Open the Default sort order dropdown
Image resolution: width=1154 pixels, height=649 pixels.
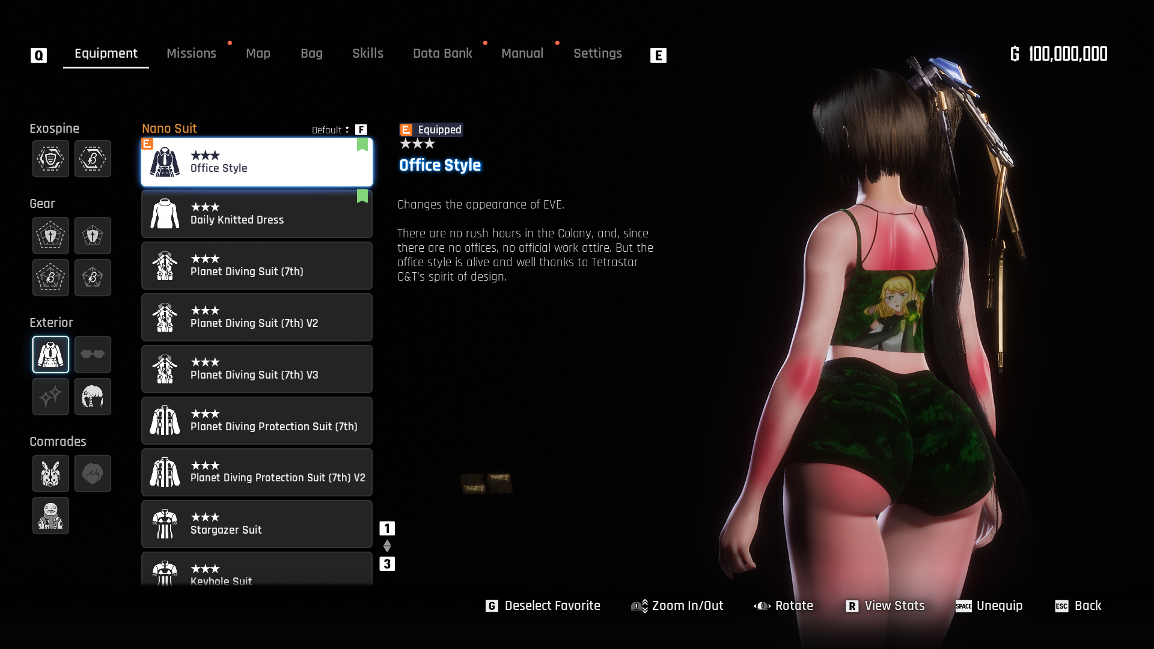(331, 130)
